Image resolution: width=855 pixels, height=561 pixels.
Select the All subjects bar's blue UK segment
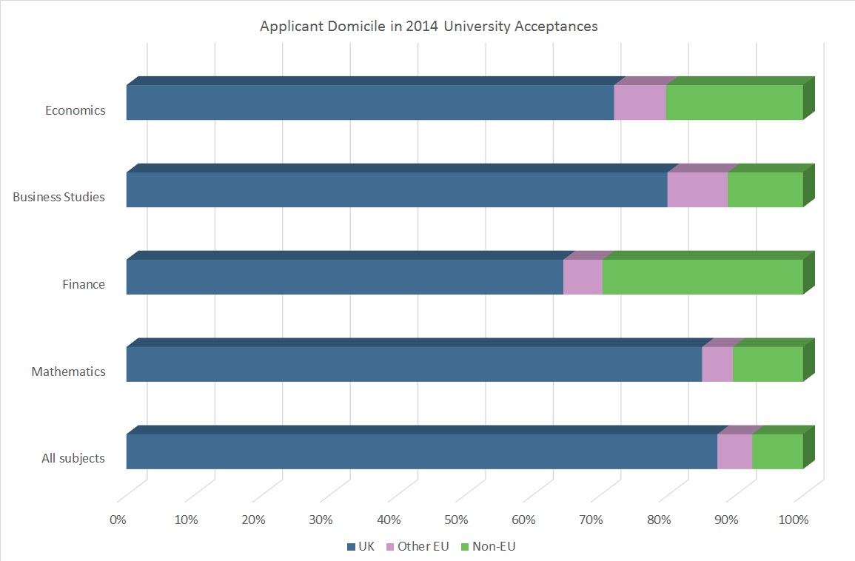tap(421, 451)
